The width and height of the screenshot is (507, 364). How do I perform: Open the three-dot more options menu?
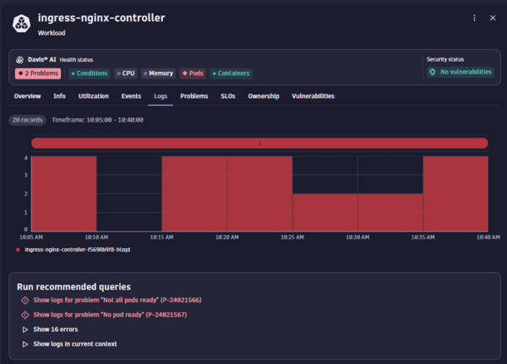[x=472, y=17]
